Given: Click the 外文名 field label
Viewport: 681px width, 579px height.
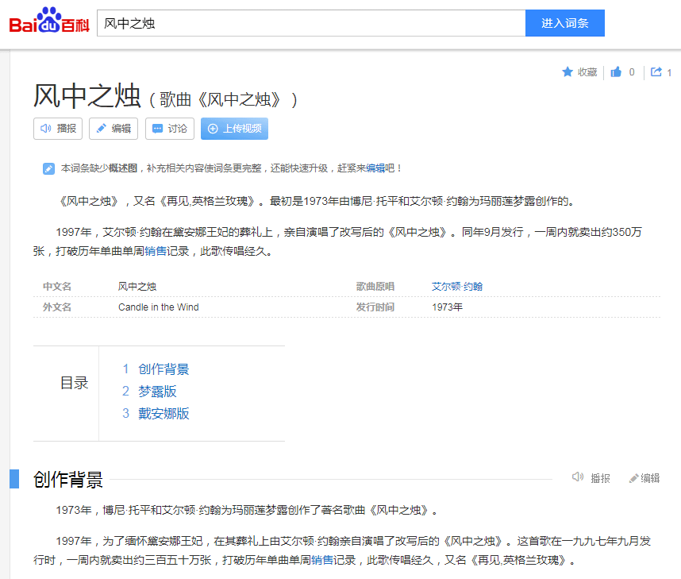Looking at the screenshot, I should pyautogui.click(x=57, y=307).
